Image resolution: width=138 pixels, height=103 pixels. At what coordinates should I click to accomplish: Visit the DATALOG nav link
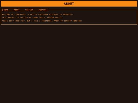point(43,10)
